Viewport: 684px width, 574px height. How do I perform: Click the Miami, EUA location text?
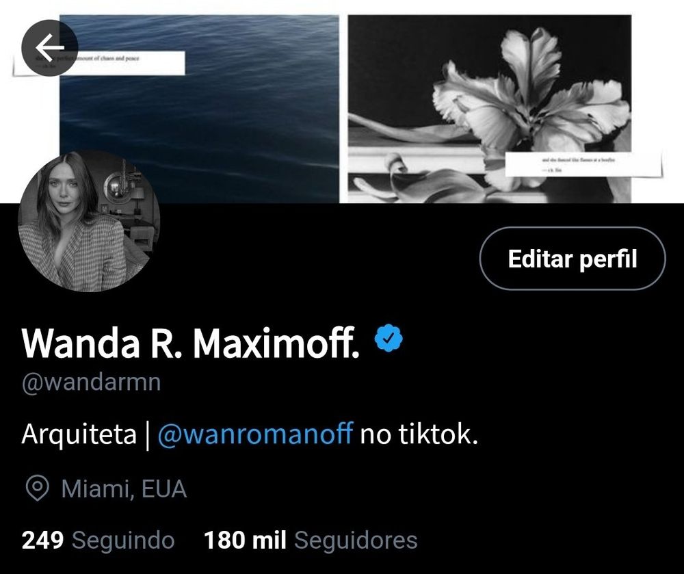click(x=124, y=488)
